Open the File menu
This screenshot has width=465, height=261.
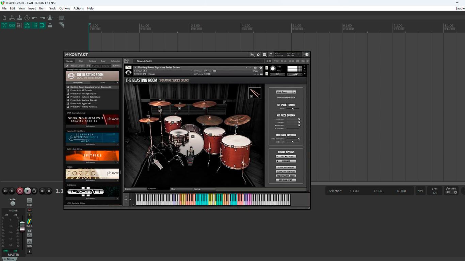(4, 8)
